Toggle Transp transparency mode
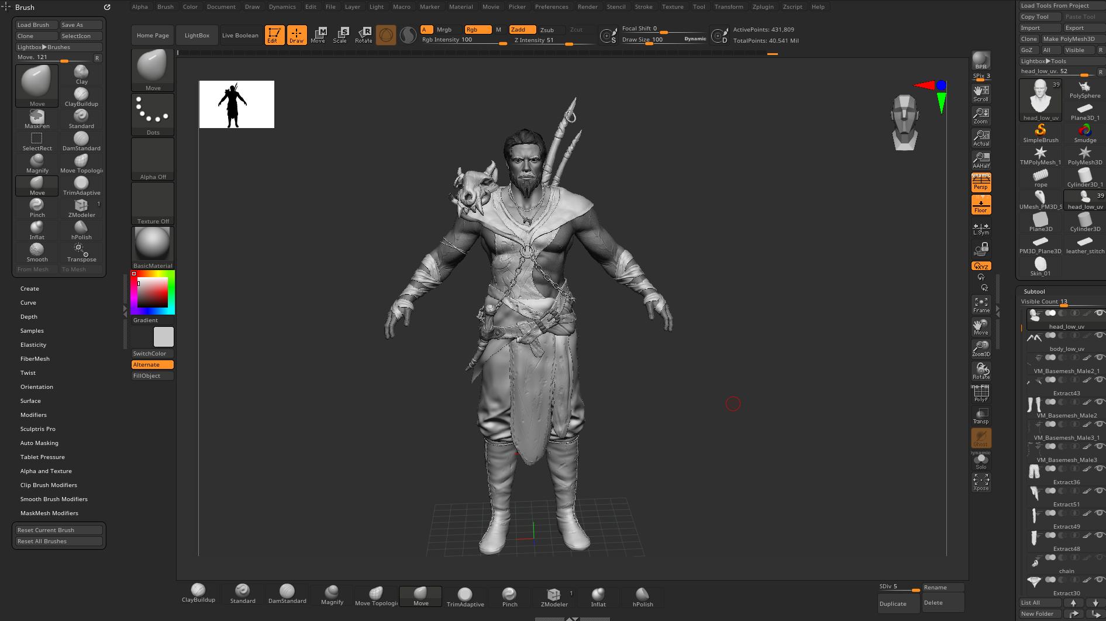Viewport: 1106px width, 621px height. pos(981,416)
